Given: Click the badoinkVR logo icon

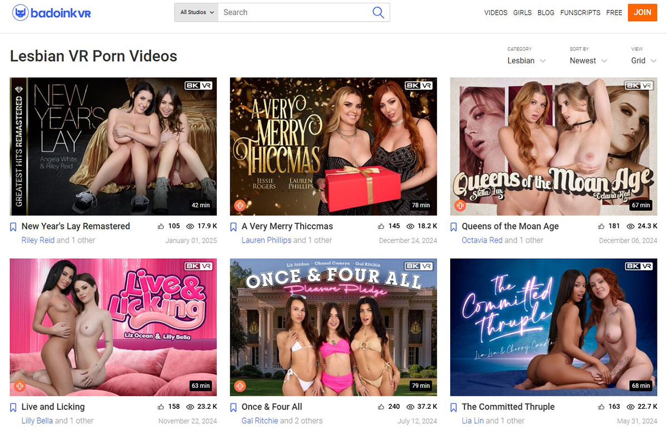Looking at the screenshot, I should pos(21,12).
